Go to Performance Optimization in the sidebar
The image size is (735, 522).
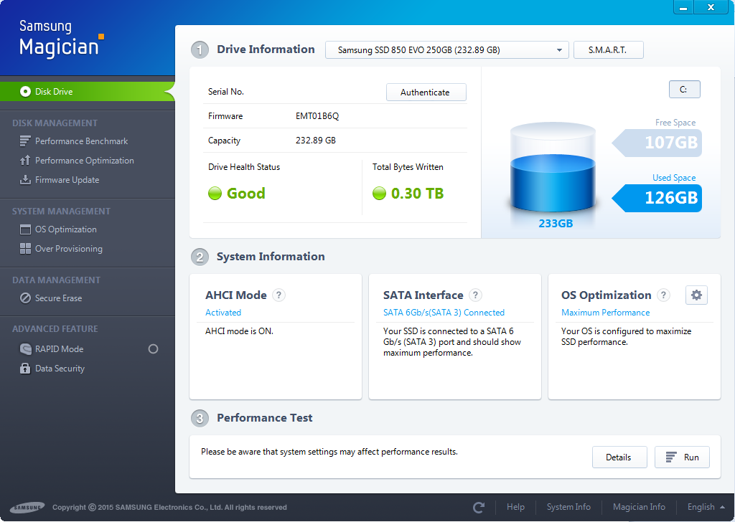tap(84, 161)
